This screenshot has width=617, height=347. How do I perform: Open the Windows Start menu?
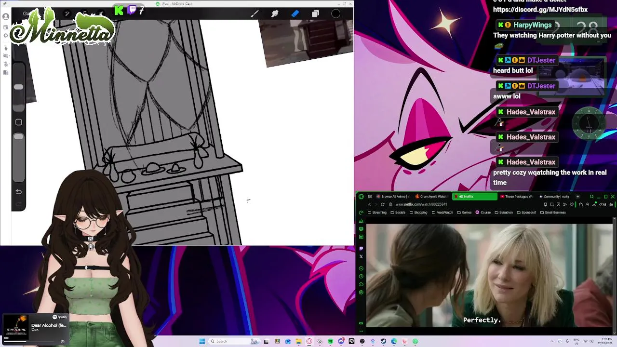click(x=202, y=341)
